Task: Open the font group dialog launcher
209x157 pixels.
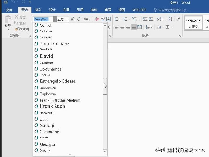Action: 110,36
